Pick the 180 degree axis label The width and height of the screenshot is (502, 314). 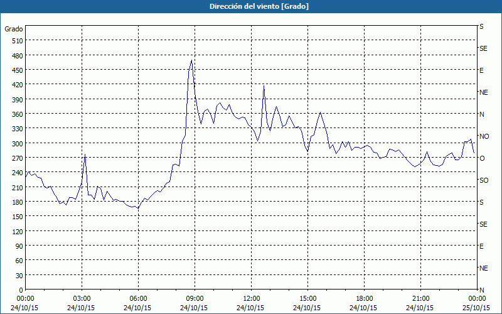coord(18,202)
